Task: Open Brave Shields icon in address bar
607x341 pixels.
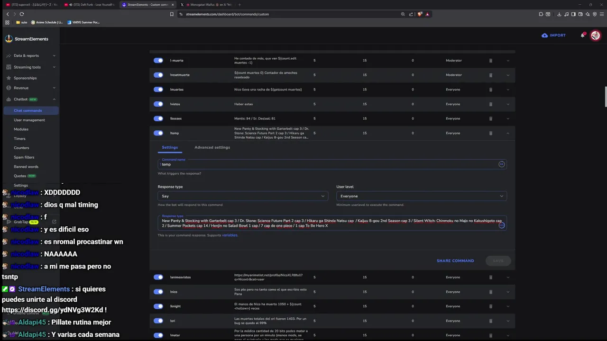Action: click(420, 14)
